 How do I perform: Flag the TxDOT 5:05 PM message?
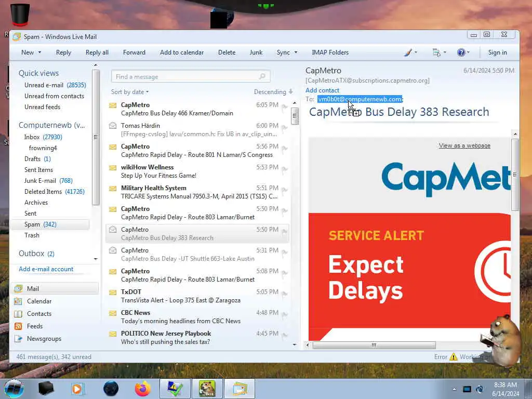[284, 295]
